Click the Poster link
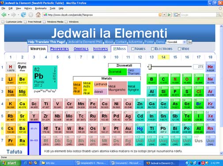This screenshot has height=166, width=223. coord(149,42)
